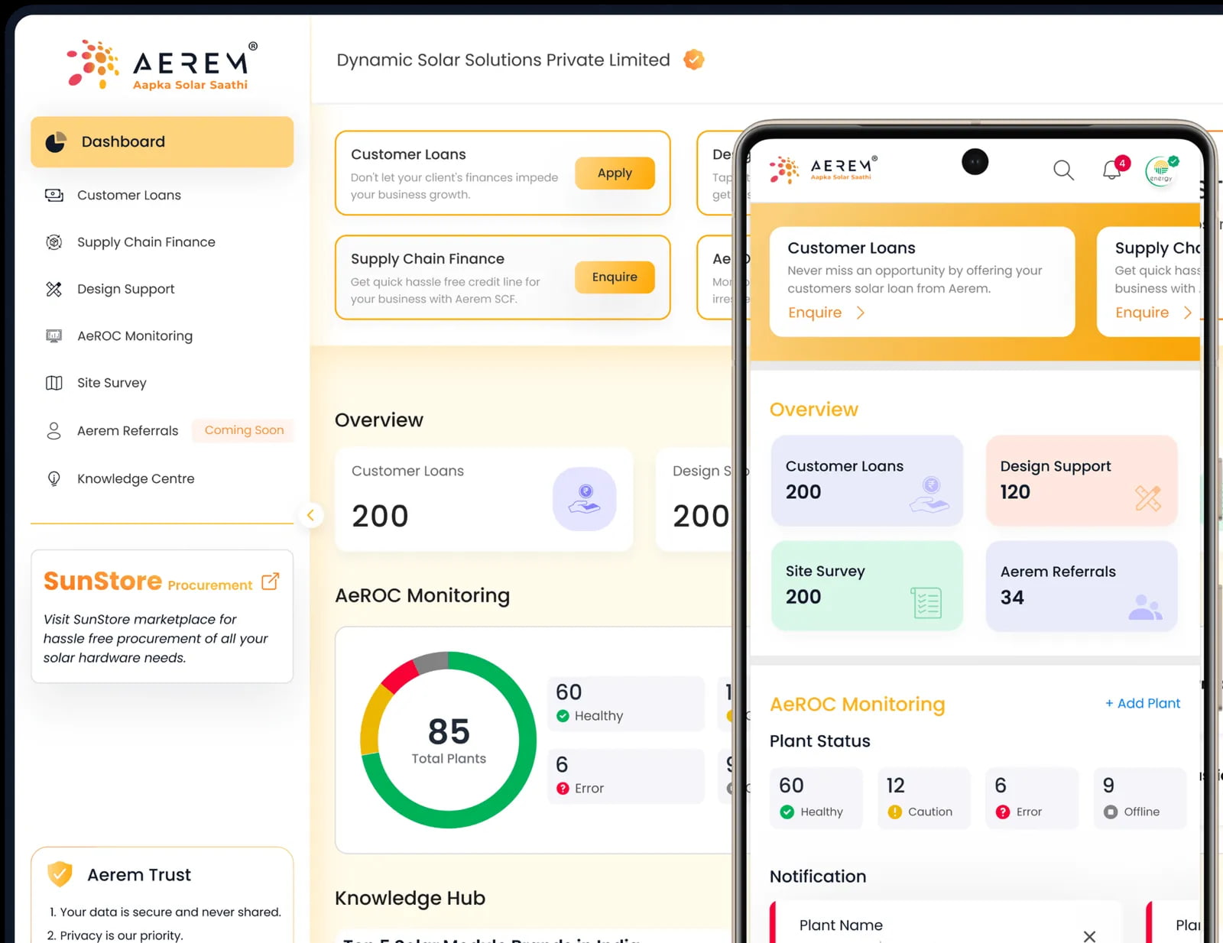Open Customer Loans using its sidebar icon
Screen dimensions: 1223x943
point(54,195)
